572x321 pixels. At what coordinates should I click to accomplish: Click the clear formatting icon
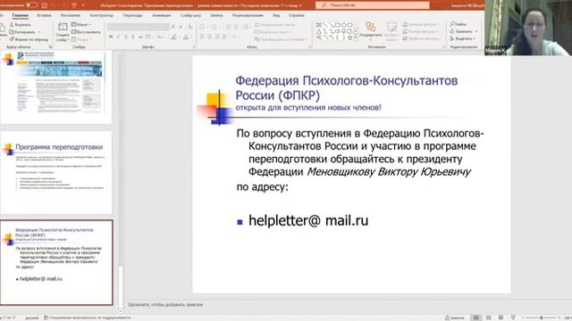click(190, 27)
